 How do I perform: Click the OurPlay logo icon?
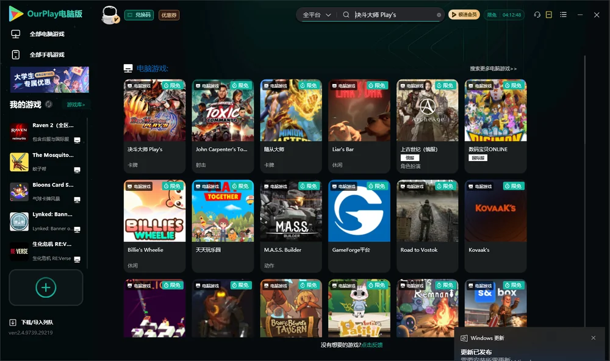[x=16, y=13]
